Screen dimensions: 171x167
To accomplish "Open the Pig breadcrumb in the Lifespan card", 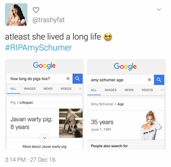I will click(x=13, y=103).
